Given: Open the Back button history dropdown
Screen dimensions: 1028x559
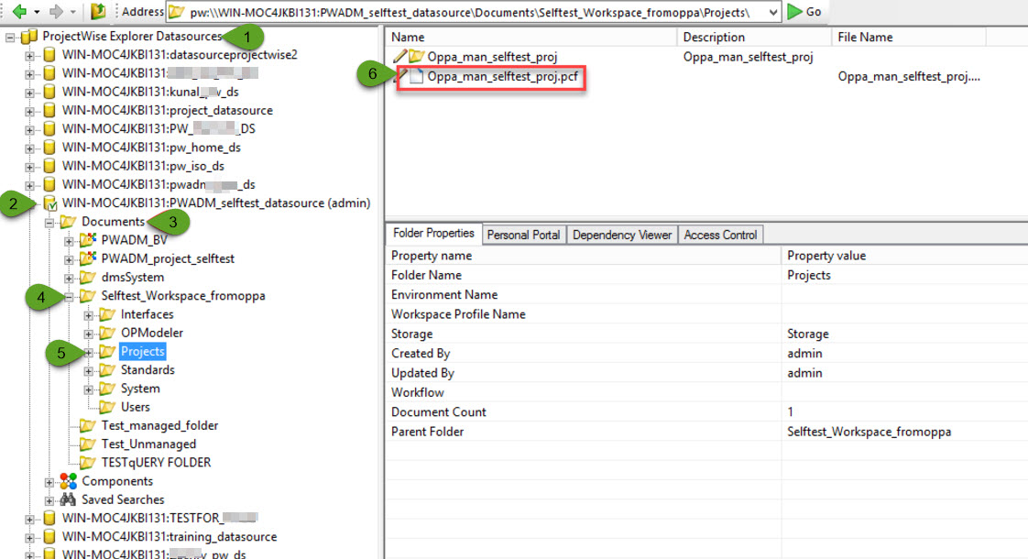Looking at the screenshot, I should pos(36,12).
